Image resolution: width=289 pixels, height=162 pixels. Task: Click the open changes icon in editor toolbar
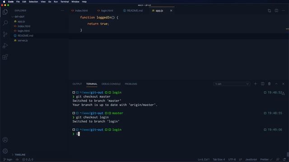click(269, 11)
